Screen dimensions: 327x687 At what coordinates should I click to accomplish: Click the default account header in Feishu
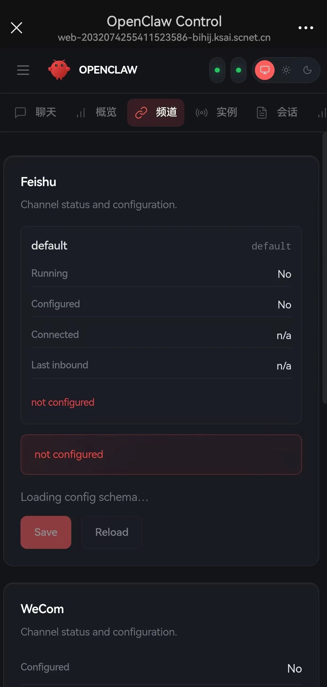49,246
